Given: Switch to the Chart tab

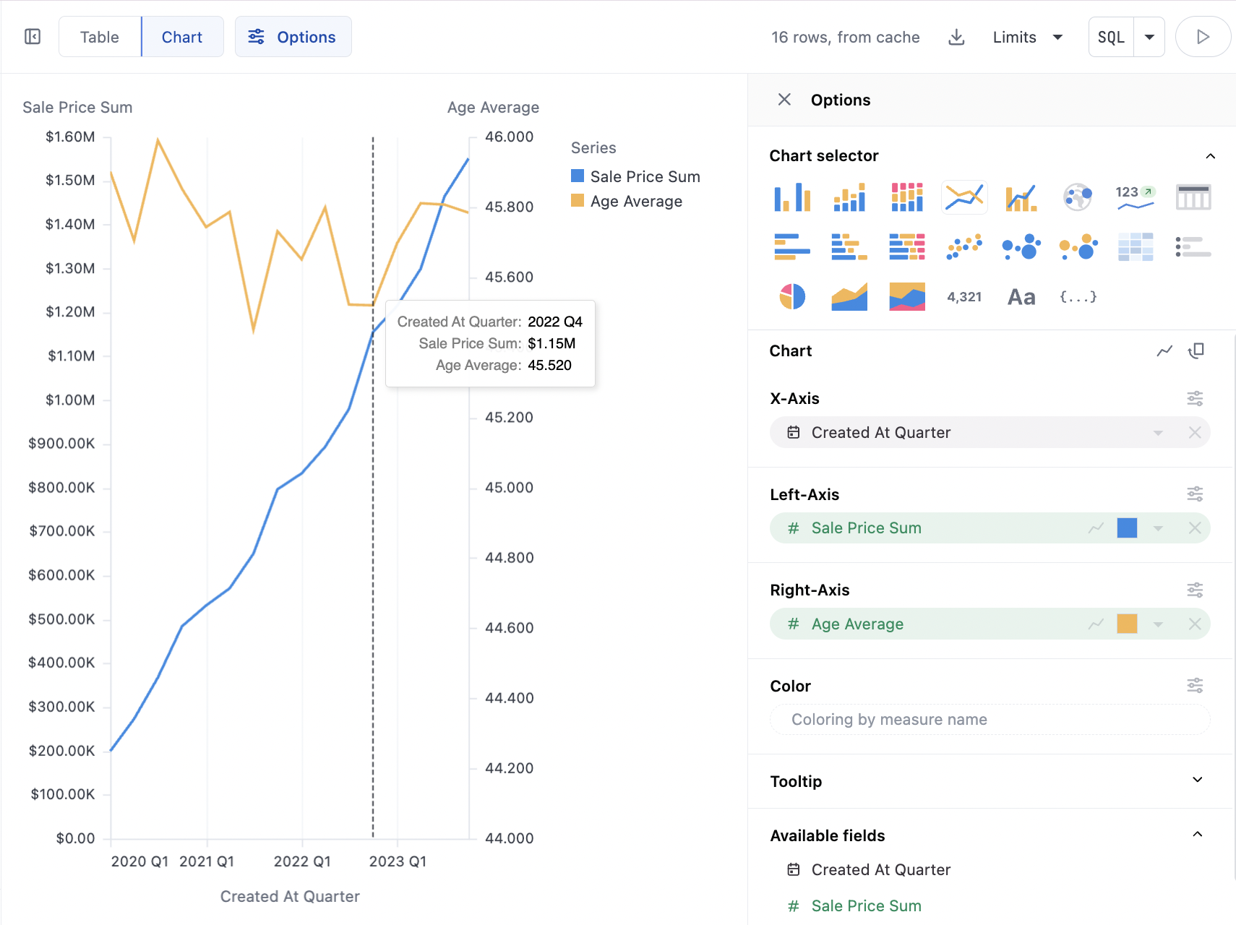Looking at the screenshot, I should click(182, 37).
